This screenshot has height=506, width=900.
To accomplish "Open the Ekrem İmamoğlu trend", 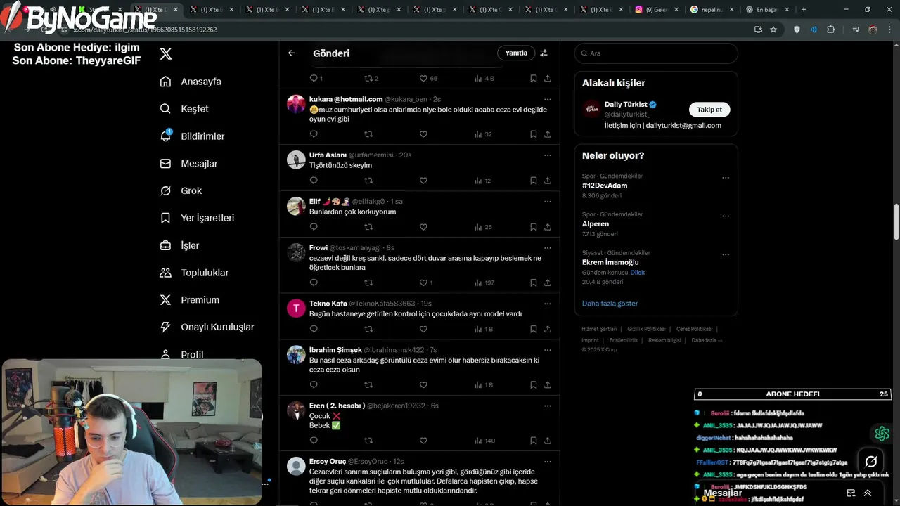I will (610, 262).
